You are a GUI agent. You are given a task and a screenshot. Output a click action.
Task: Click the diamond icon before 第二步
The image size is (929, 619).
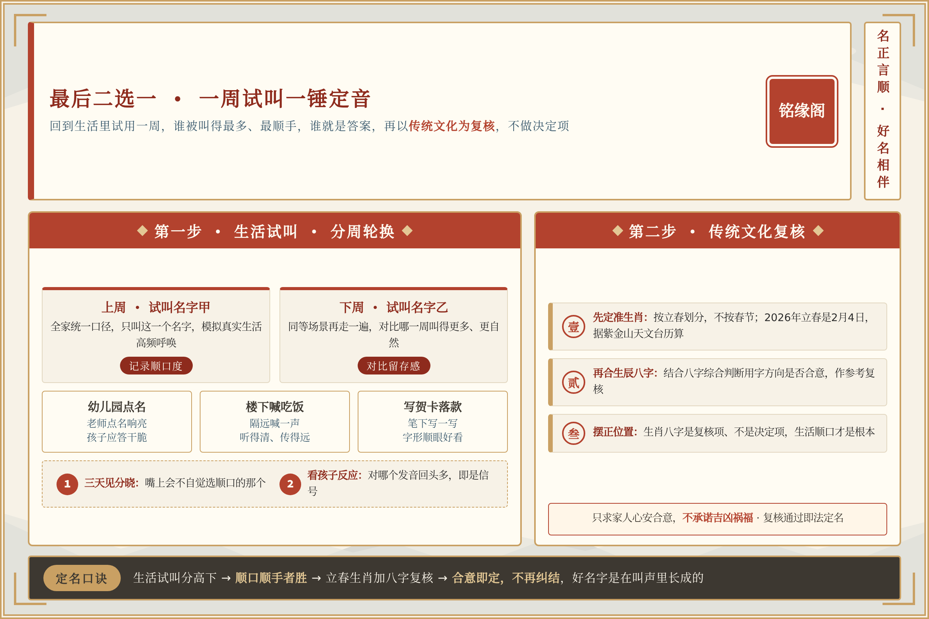coord(617,231)
